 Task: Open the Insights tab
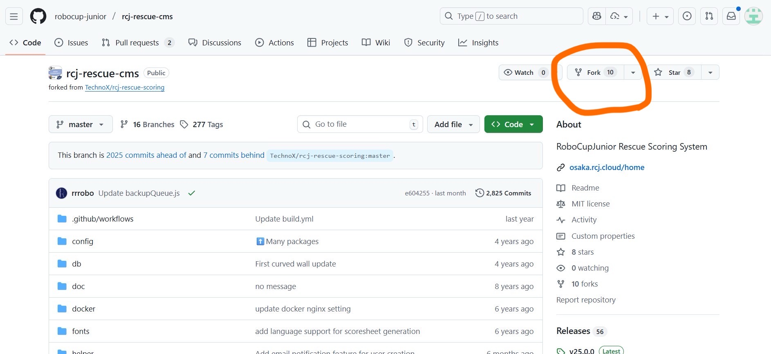tap(478, 43)
